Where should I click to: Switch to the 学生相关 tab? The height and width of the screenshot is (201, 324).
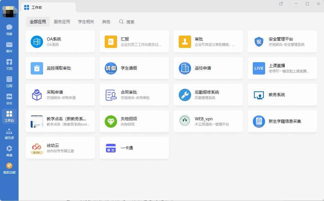click(x=86, y=22)
